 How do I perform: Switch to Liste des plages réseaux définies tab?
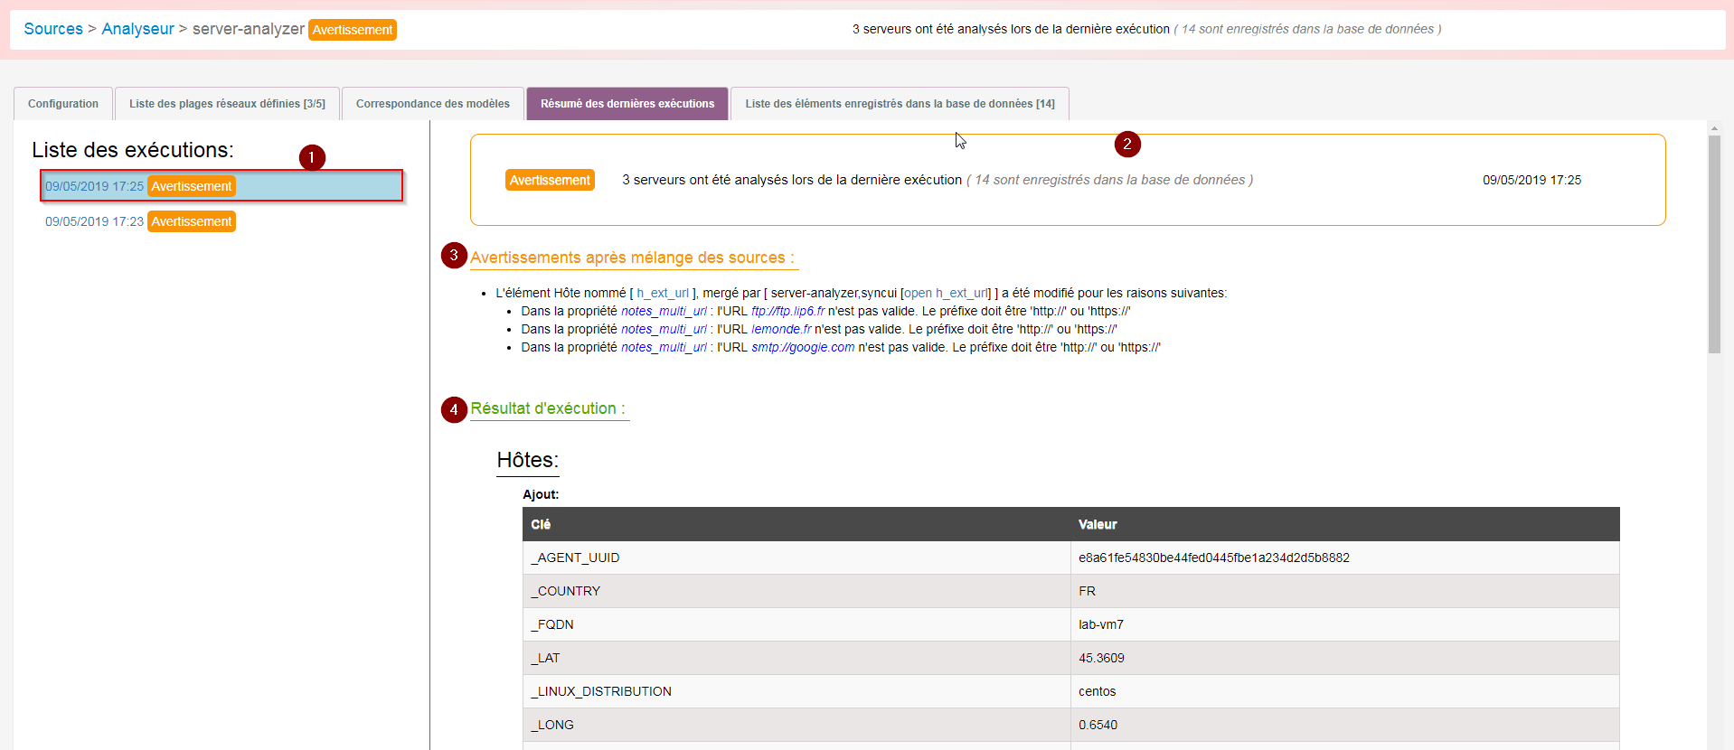(x=227, y=104)
